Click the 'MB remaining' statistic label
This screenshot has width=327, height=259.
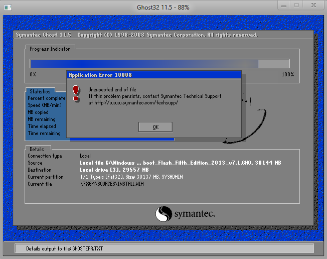42,119
